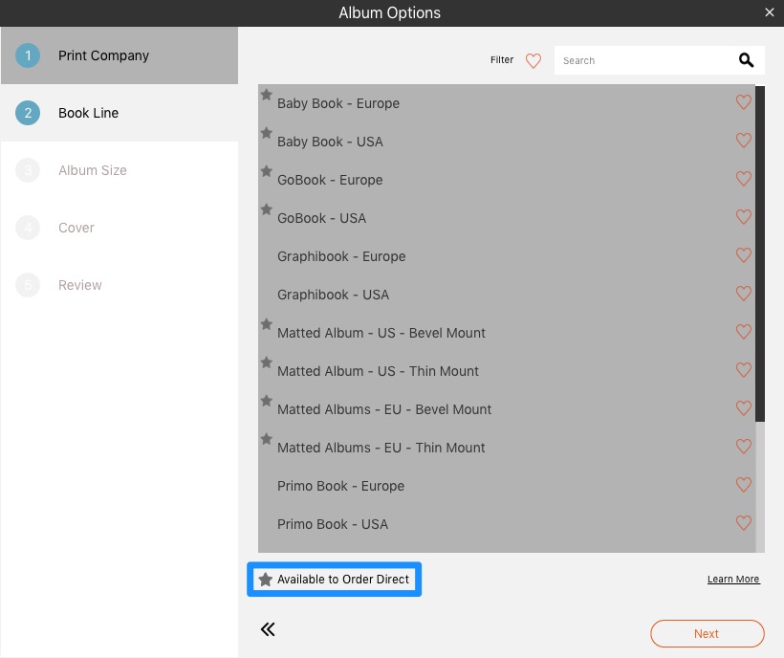The height and width of the screenshot is (658, 784).
Task: Star icon beside Matted Album - US - Bevel Mount
Action: pos(267,324)
